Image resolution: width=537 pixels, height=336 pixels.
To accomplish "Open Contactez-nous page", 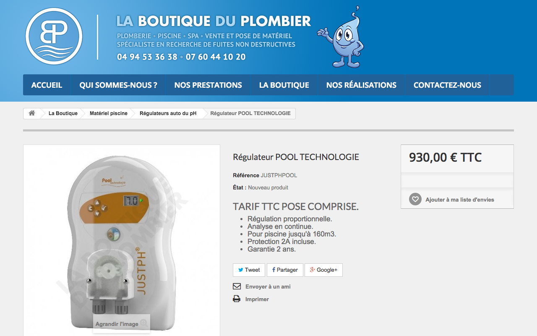I will (x=447, y=85).
